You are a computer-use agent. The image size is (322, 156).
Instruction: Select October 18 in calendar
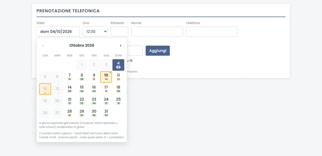click(118, 89)
